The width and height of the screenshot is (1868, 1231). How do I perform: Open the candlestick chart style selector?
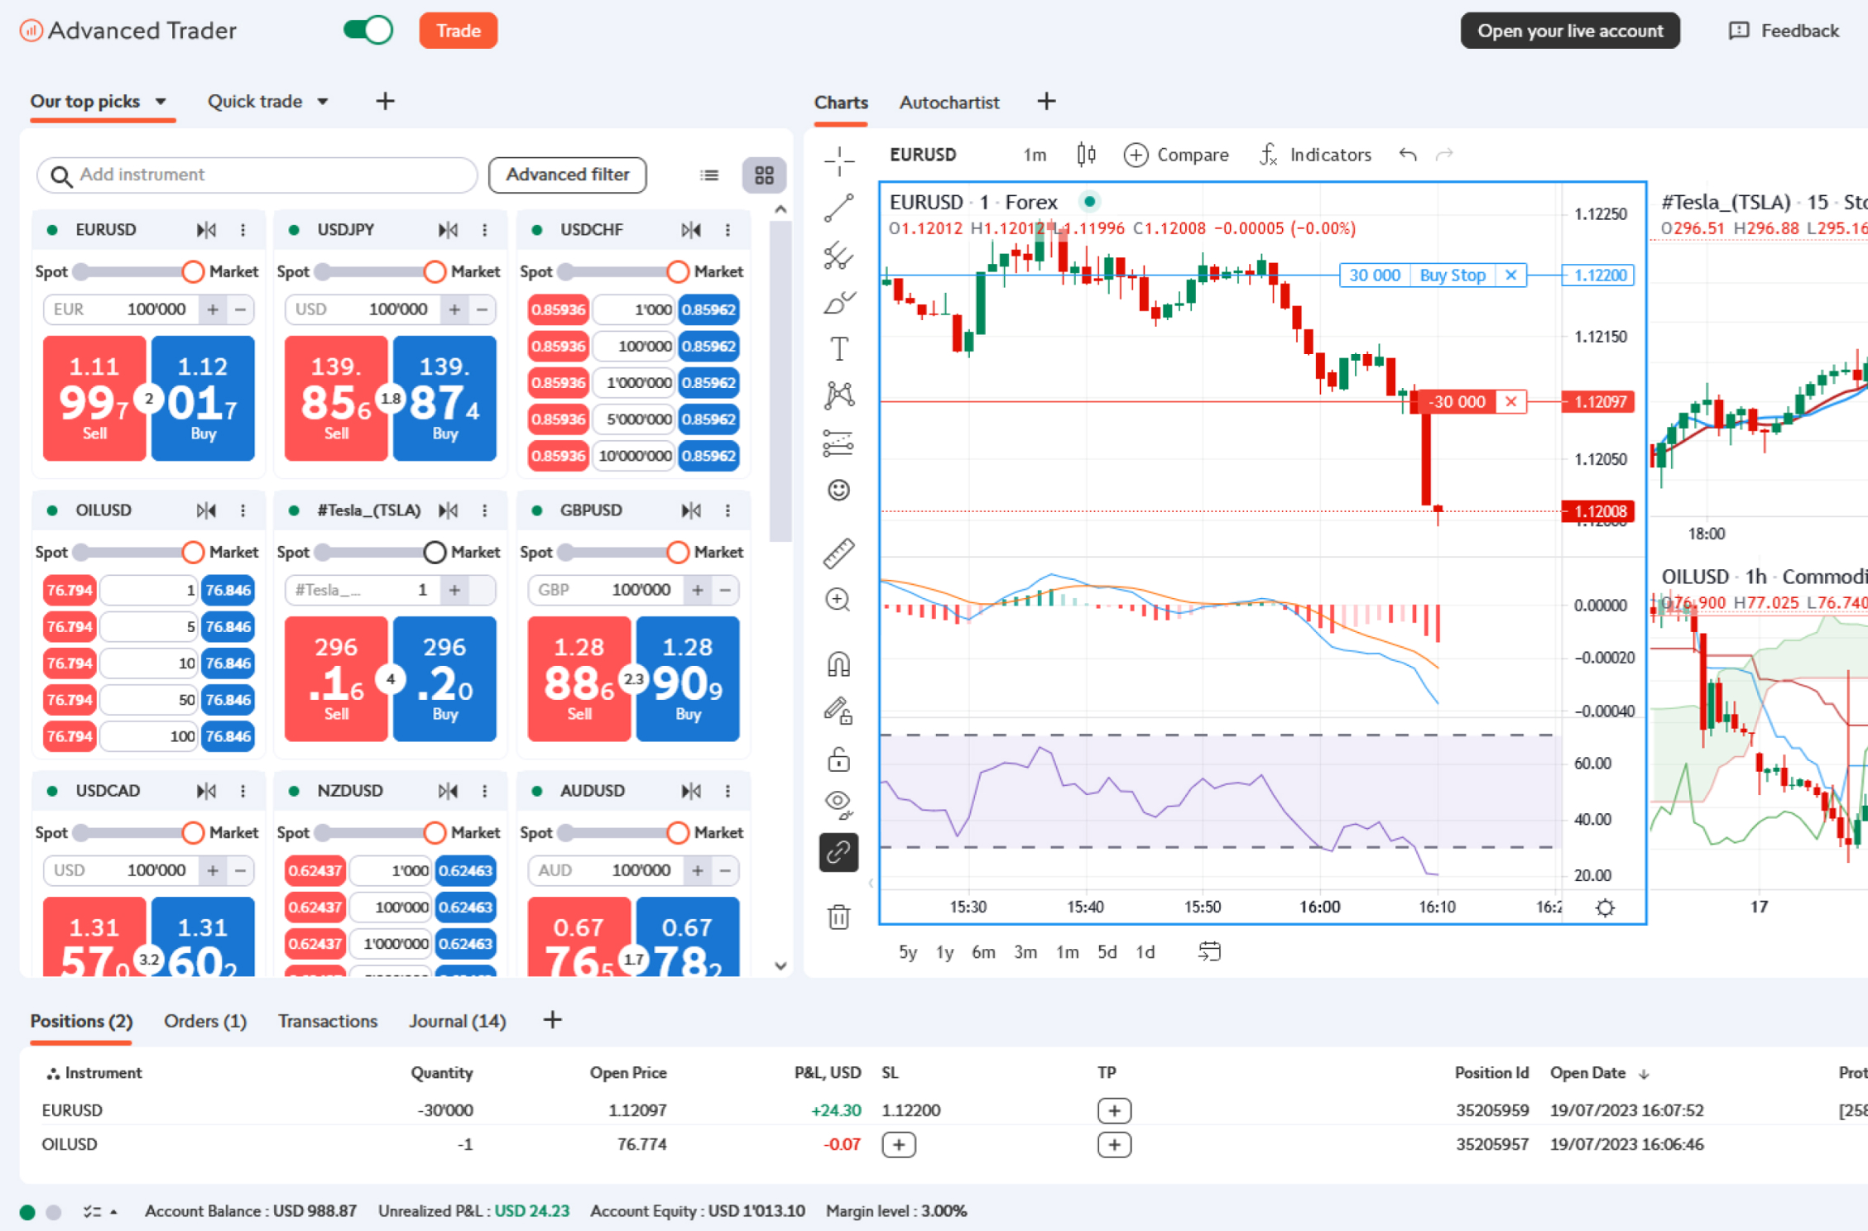pos(1086,155)
